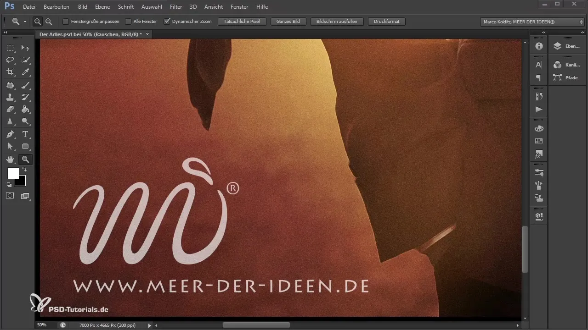This screenshot has width=588, height=330.
Task: Select the Rounded Rectangle shape tool
Action: (x=26, y=147)
